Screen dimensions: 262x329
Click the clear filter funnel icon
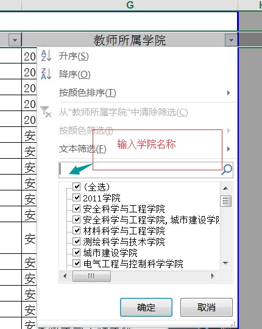[46, 112]
